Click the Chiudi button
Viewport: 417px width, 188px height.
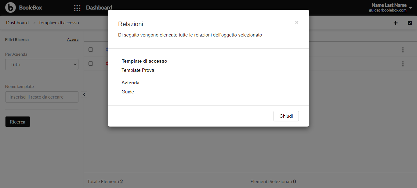(x=286, y=116)
